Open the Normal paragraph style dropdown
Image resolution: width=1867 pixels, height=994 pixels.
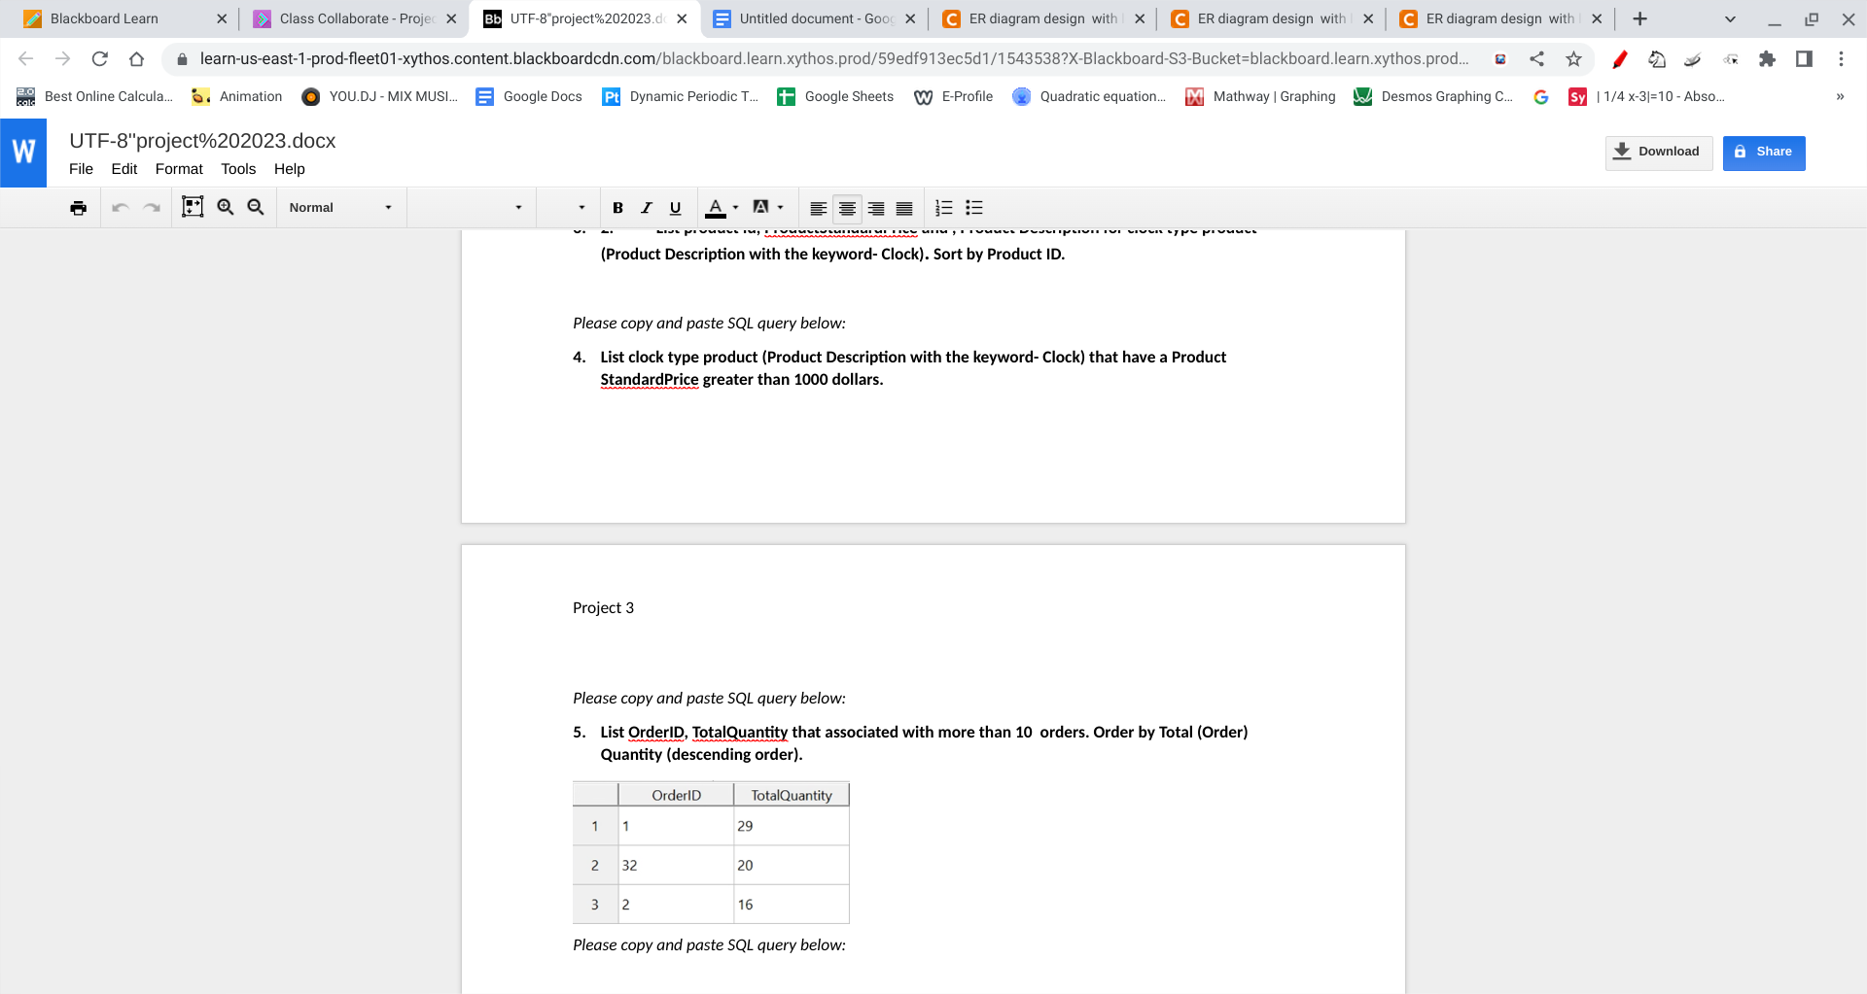coord(340,207)
